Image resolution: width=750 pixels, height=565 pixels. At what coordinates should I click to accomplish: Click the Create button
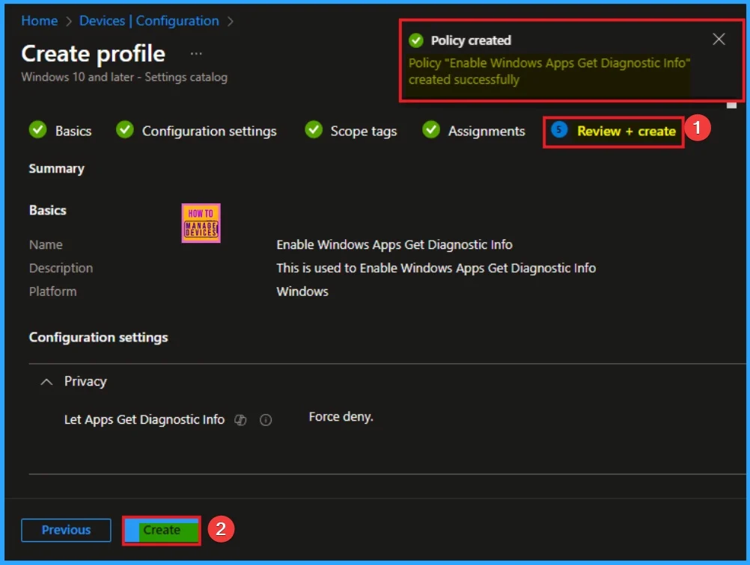pos(162,531)
